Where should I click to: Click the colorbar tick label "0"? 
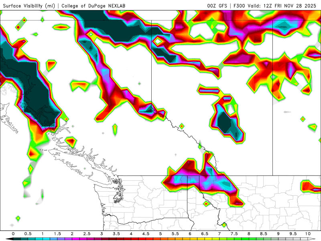13,234
